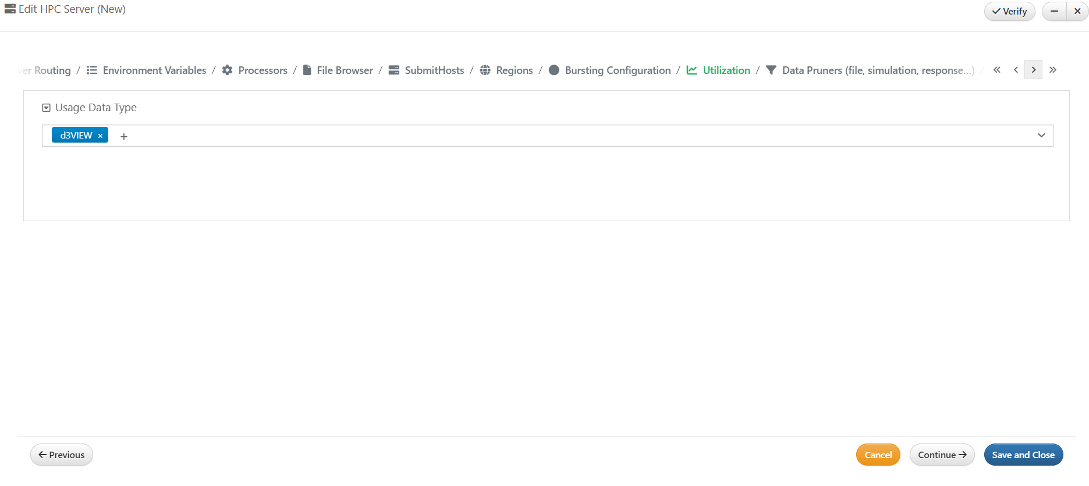1089x486 pixels.
Task: Click the Bursting Configuration circle icon
Action: click(x=554, y=70)
